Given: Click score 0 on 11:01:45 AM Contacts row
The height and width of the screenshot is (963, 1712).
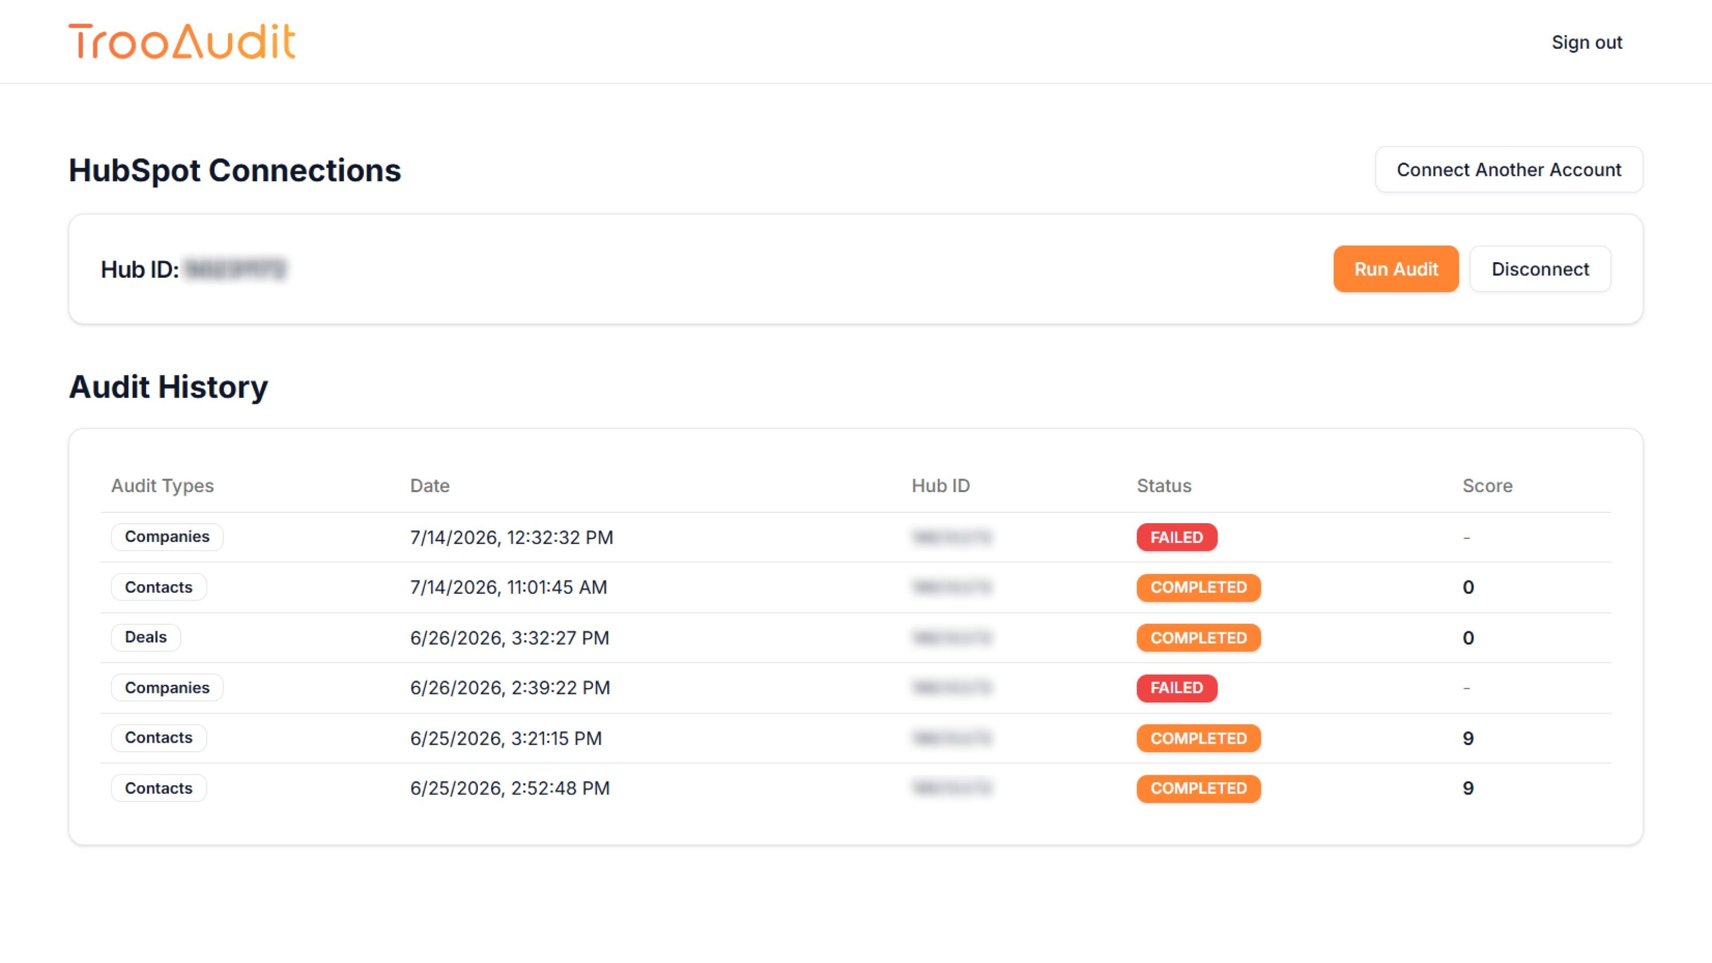Looking at the screenshot, I should pyautogui.click(x=1468, y=587).
